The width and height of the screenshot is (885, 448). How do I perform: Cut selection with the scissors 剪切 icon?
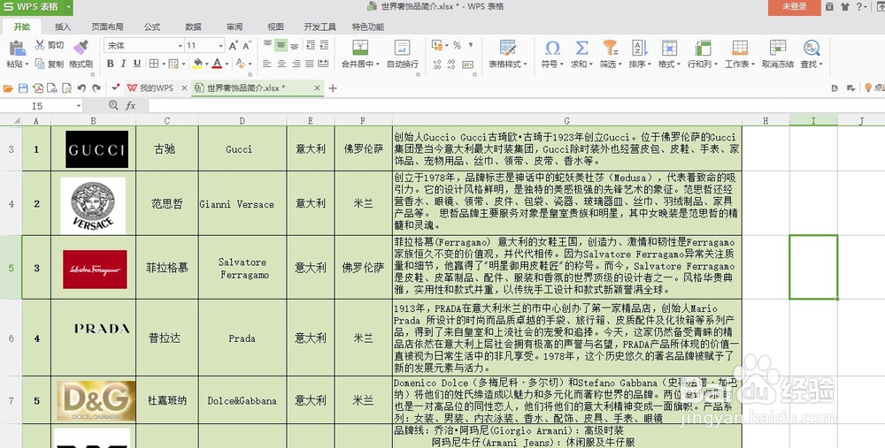click(x=40, y=44)
